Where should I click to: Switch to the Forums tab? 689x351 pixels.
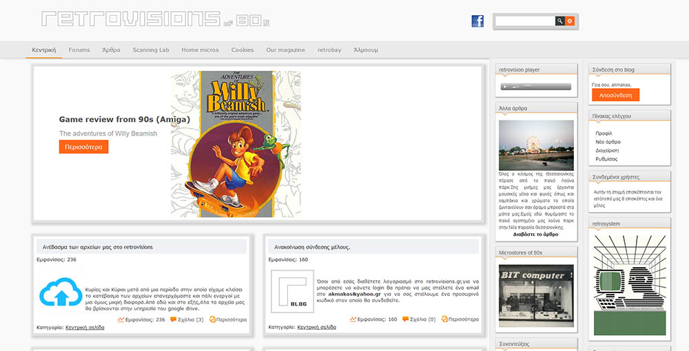coord(79,50)
